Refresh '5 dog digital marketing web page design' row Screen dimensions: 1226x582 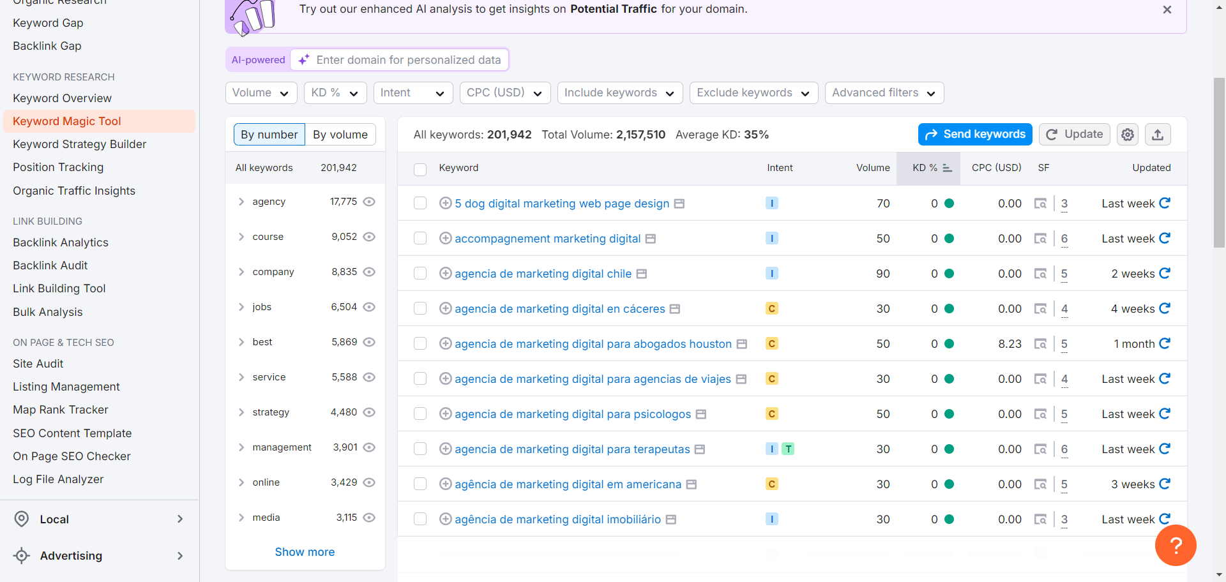(x=1165, y=203)
